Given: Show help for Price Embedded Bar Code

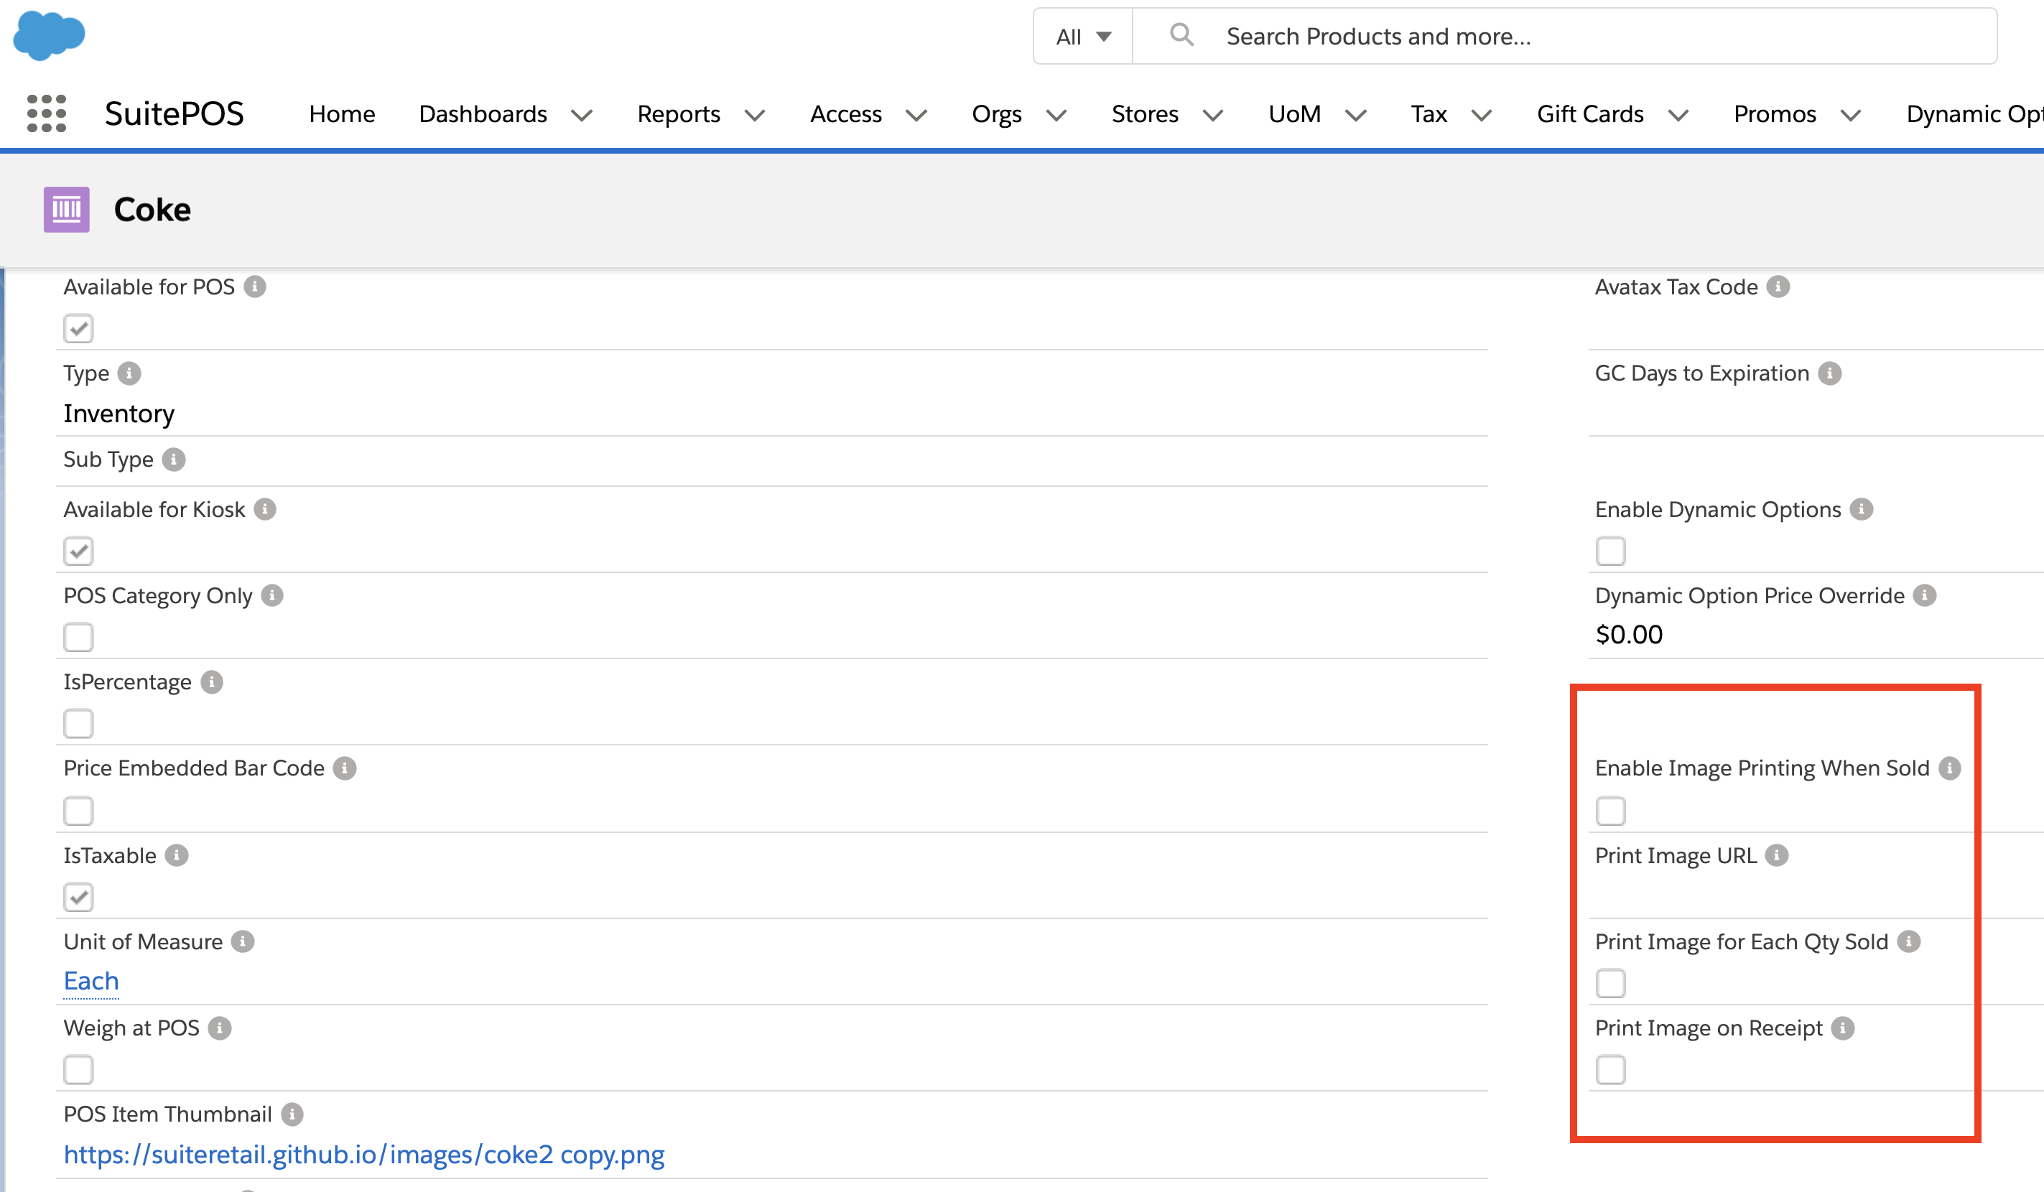Looking at the screenshot, I should click(x=345, y=768).
